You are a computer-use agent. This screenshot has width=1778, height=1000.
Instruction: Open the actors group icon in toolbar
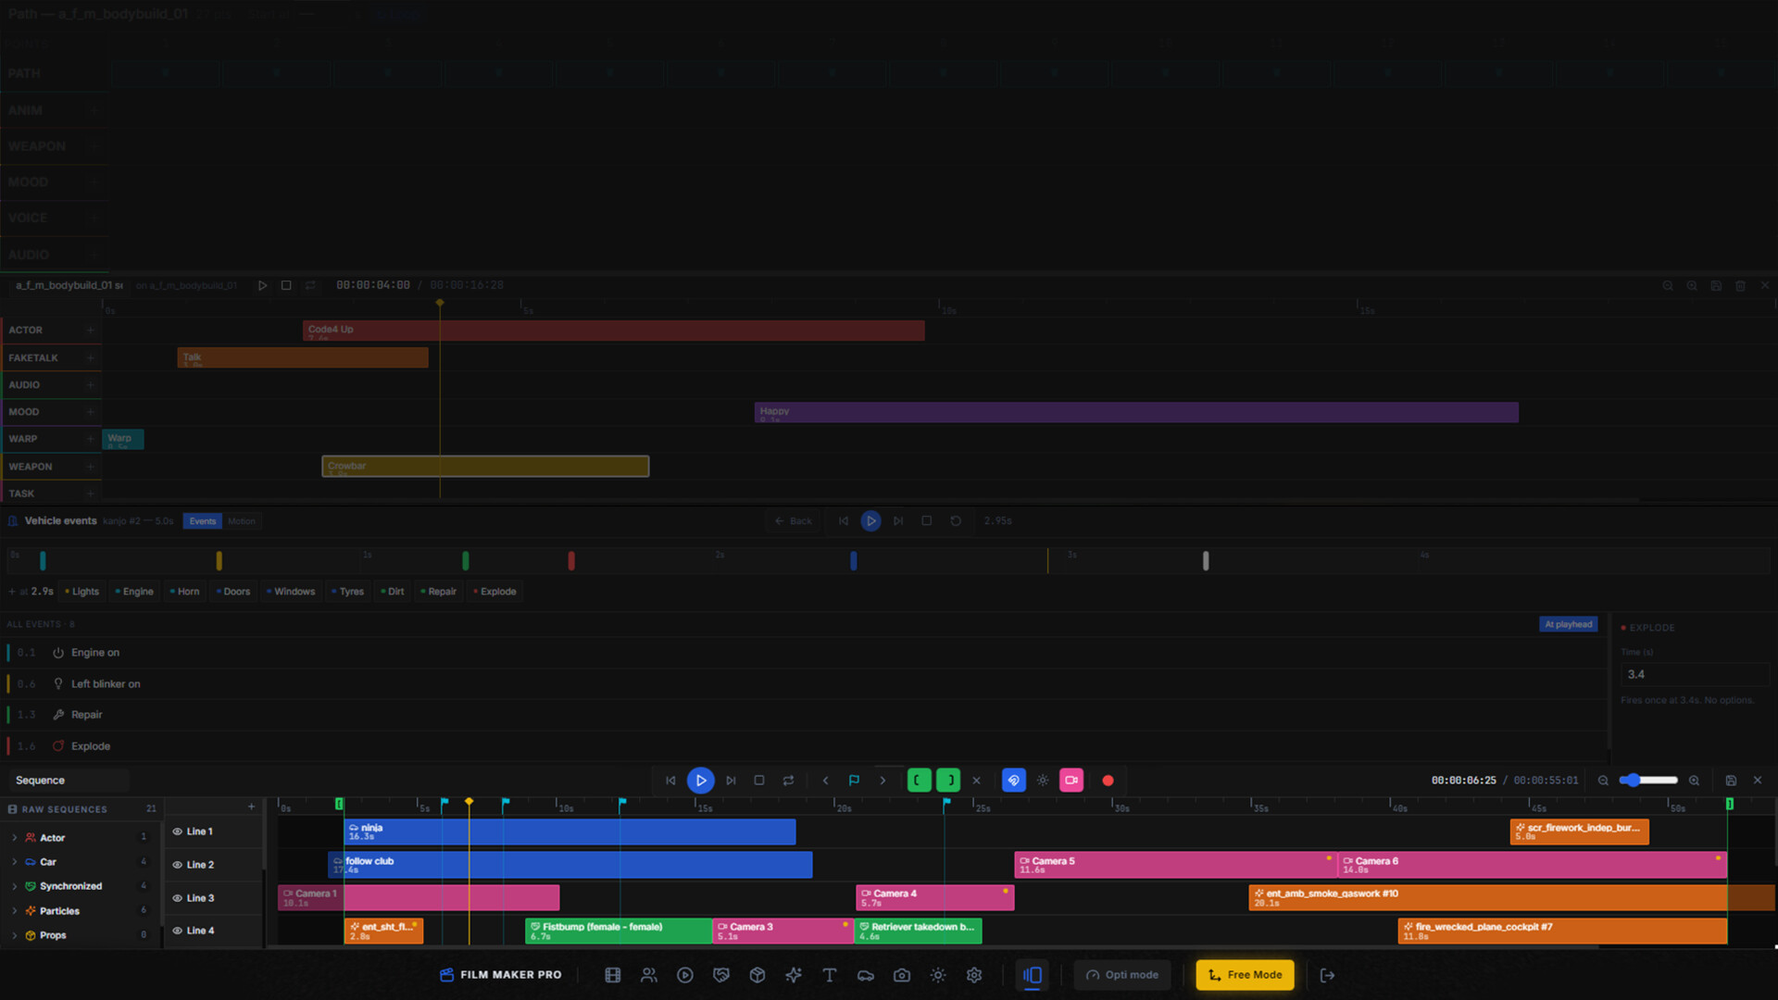click(x=648, y=975)
